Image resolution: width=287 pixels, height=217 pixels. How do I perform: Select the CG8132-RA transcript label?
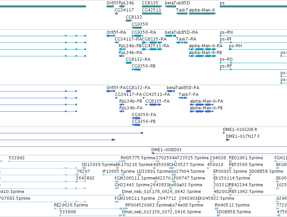[138, 59]
